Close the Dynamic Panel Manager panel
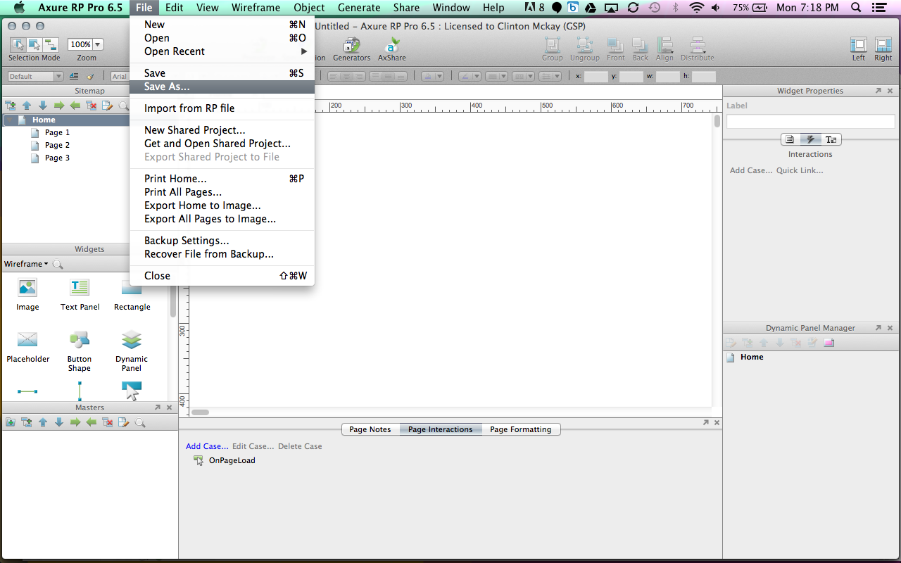 coord(890,328)
